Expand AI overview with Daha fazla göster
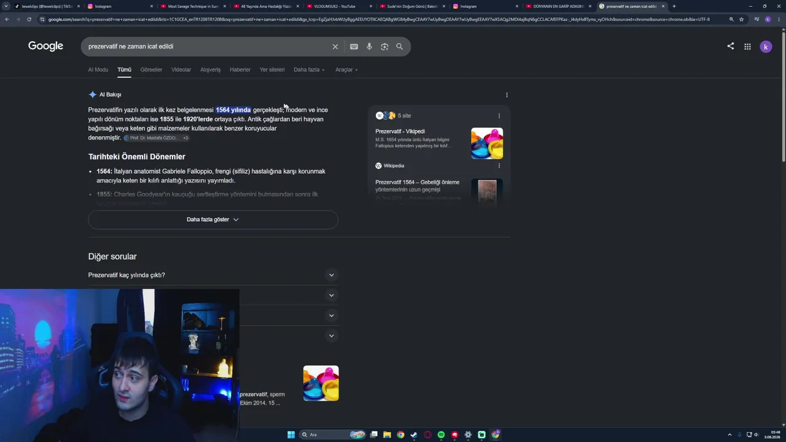The height and width of the screenshot is (442, 786). click(213, 219)
